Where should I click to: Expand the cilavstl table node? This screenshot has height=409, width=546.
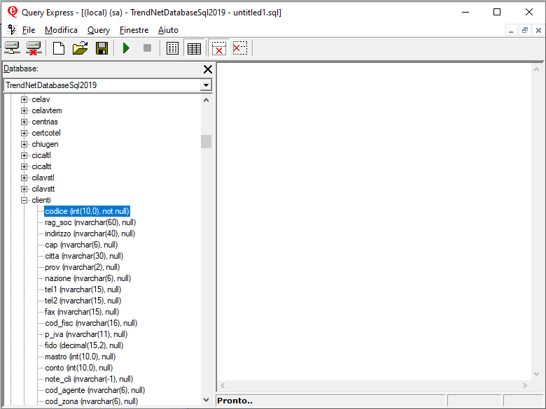pyautogui.click(x=24, y=178)
